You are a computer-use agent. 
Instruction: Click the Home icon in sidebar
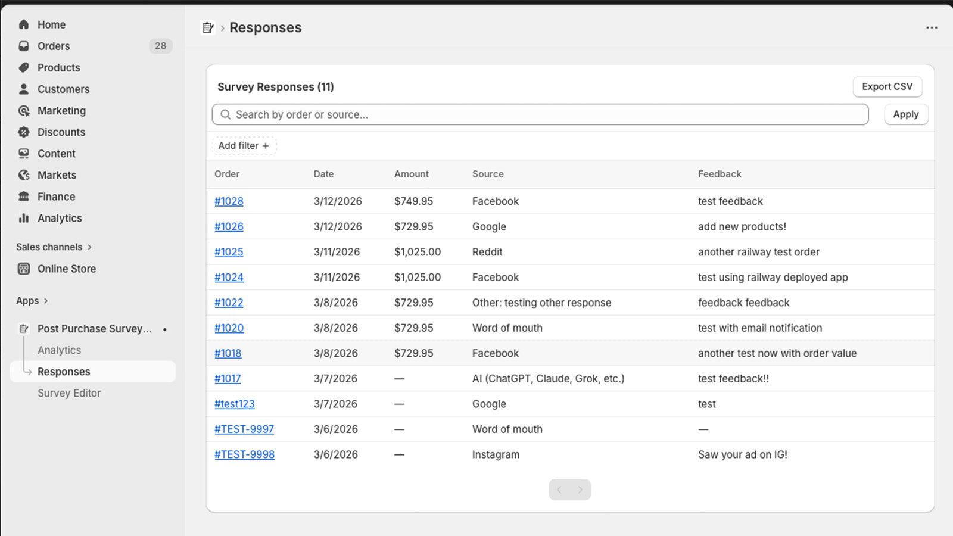tap(24, 24)
